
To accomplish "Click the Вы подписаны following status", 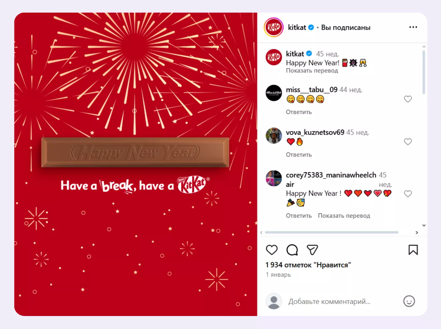I will point(346,28).
